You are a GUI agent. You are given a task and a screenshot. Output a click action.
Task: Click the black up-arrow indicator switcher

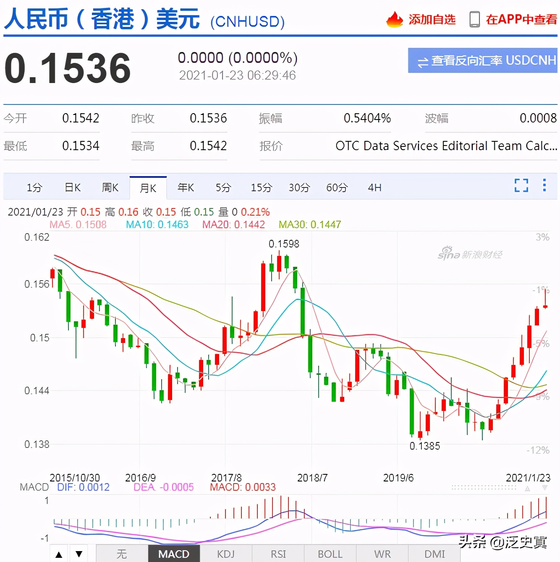click(x=59, y=554)
